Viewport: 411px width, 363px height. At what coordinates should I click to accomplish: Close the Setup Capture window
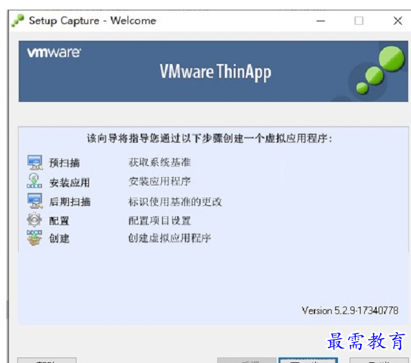pyautogui.click(x=398, y=21)
